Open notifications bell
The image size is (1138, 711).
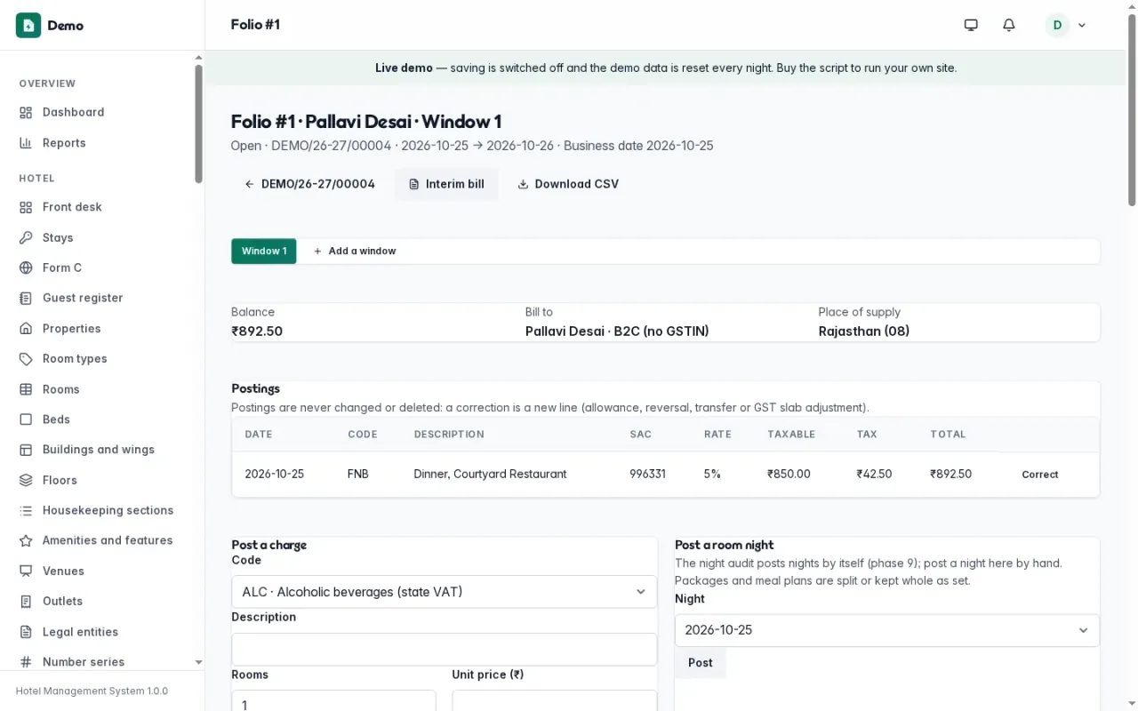click(x=1008, y=25)
